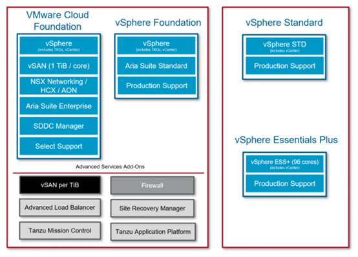Select the Tanzu Mission Control add-on
This screenshot has width=358, height=257.
60,230
